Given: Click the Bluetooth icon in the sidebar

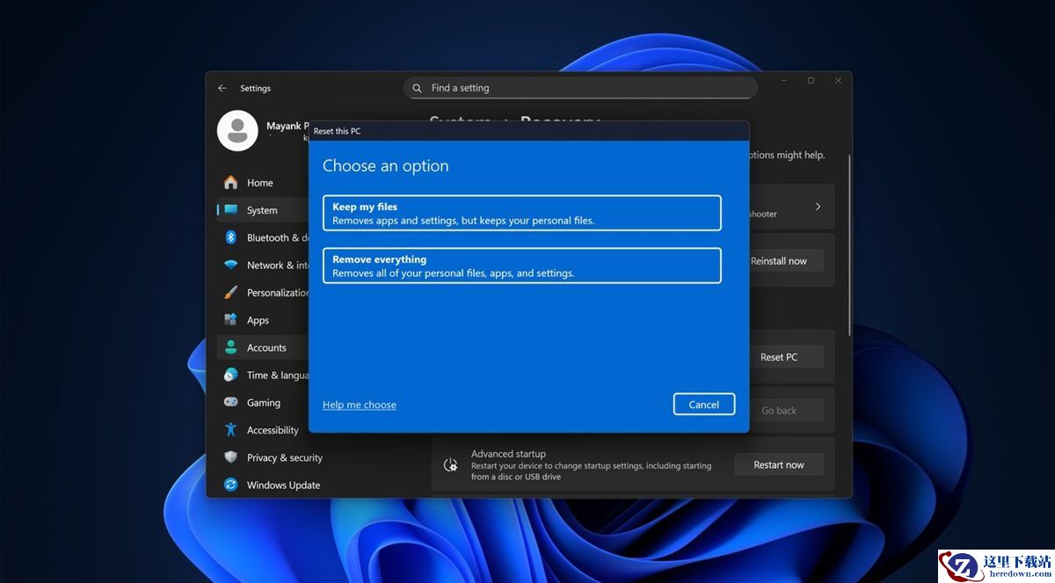Looking at the screenshot, I should tap(230, 237).
